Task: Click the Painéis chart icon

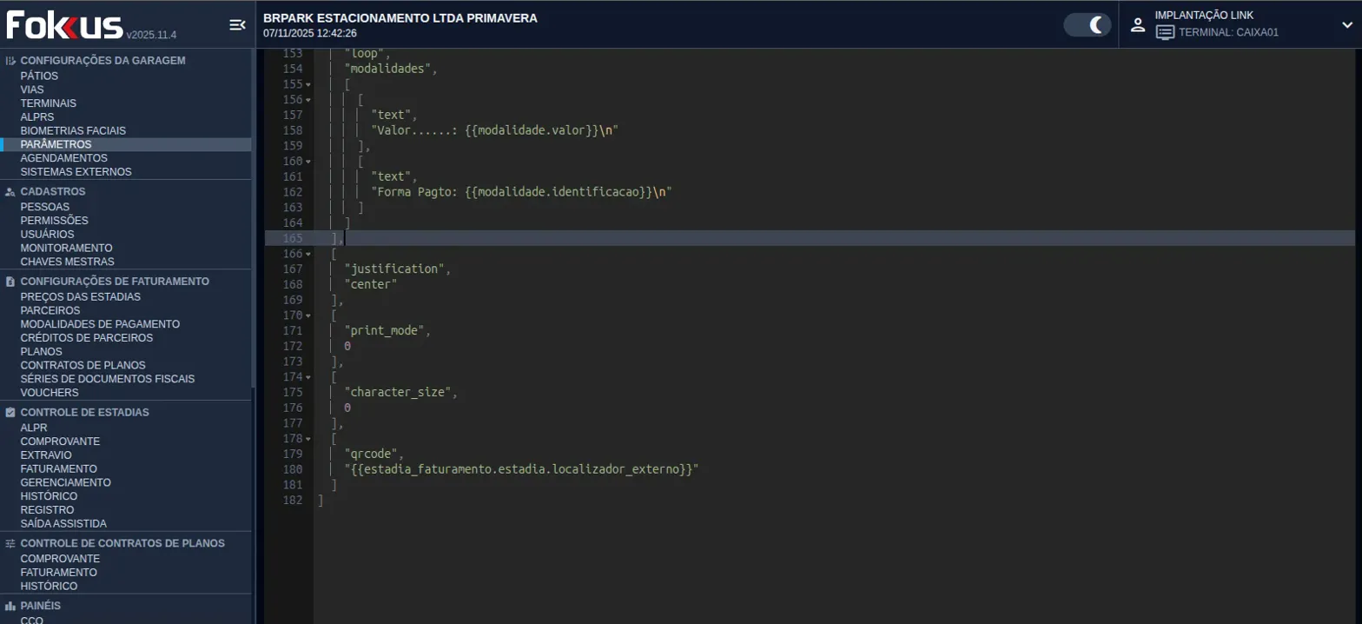Action: (x=10, y=606)
